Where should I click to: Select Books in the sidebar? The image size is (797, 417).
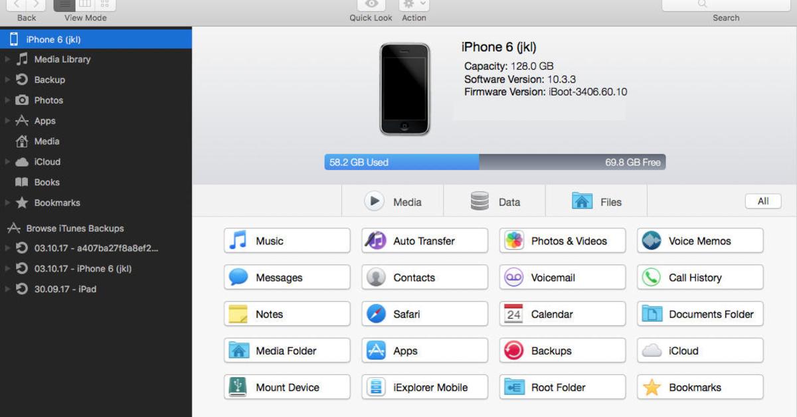coord(46,183)
